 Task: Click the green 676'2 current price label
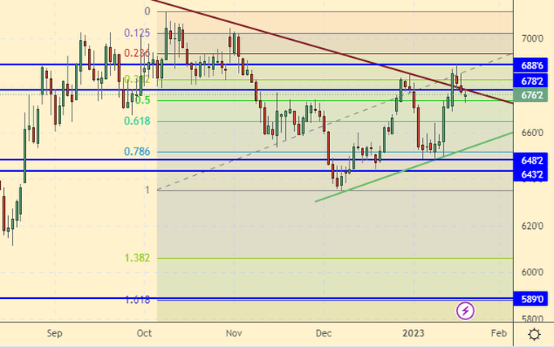click(x=533, y=94)
